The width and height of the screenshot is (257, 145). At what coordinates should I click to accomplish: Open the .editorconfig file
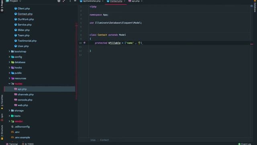pos(22,127)
